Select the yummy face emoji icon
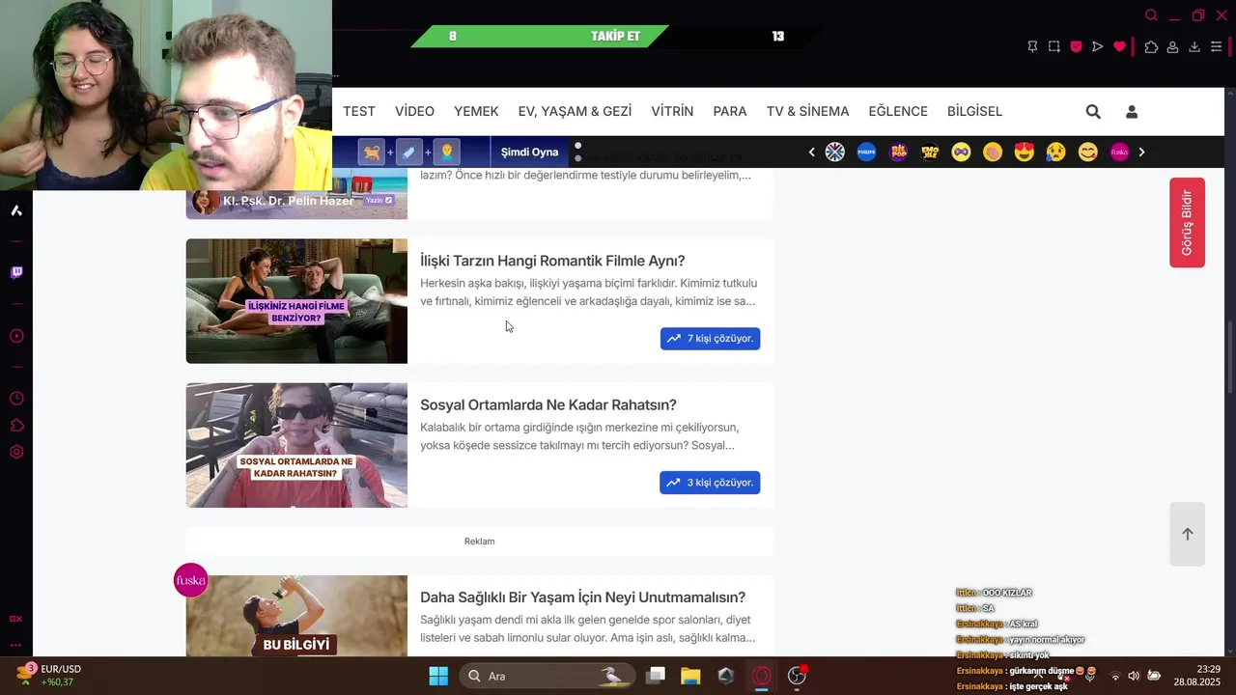Image resolution: width=1236 pixels, height=695 pixels. [x=1088, y=152]
